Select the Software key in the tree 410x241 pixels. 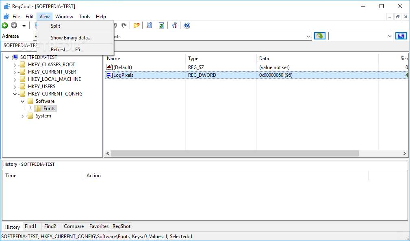coord(45,101)
